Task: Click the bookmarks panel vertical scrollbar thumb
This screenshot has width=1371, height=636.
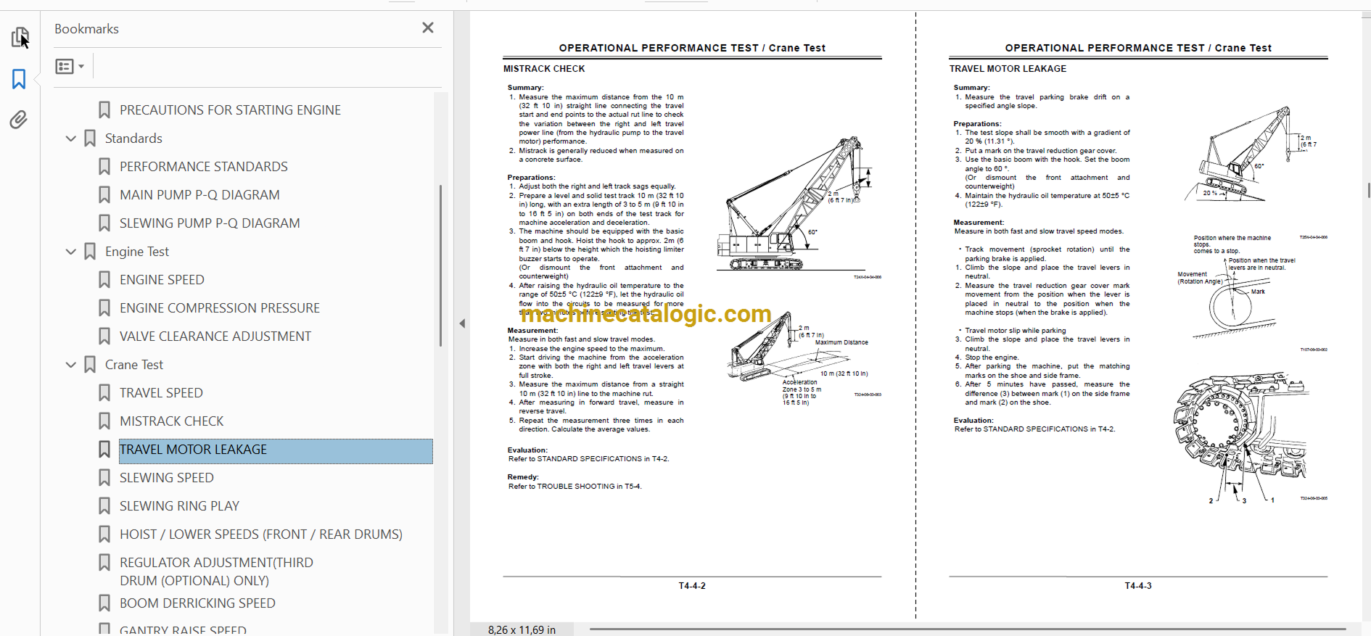Action: coord(440,265)
